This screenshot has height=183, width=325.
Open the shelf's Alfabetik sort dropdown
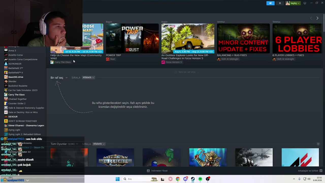click(88, 78)
